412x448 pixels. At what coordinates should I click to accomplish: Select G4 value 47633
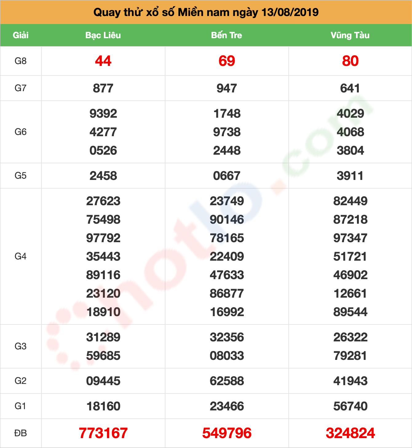[227, 275]
